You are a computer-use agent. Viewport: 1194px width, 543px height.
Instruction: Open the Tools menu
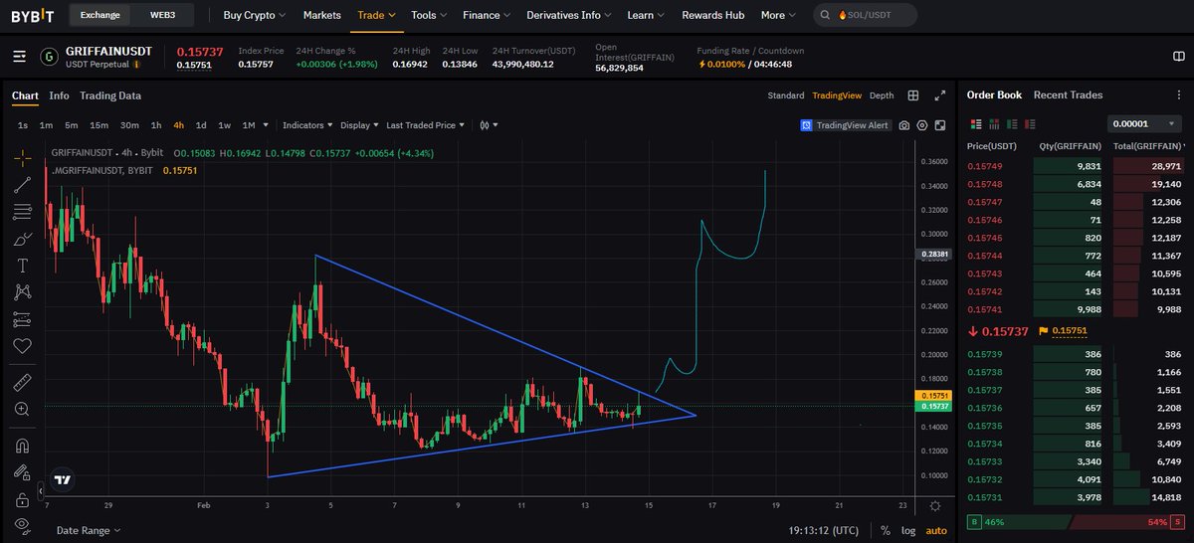[x=430, y=15]
